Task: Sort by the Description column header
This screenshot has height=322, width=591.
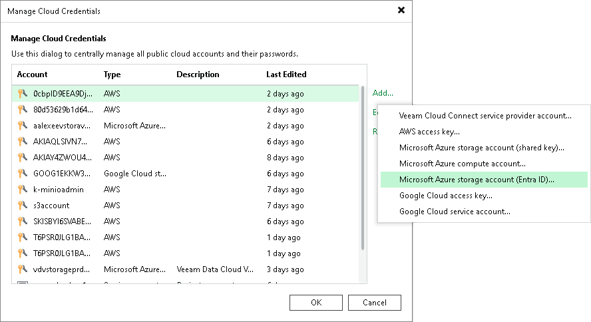Action: click(x=198, y=75)
